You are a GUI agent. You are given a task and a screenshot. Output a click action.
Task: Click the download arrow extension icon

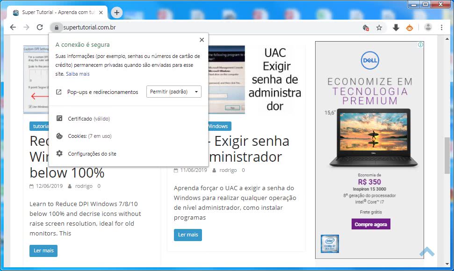coord(396,28)
